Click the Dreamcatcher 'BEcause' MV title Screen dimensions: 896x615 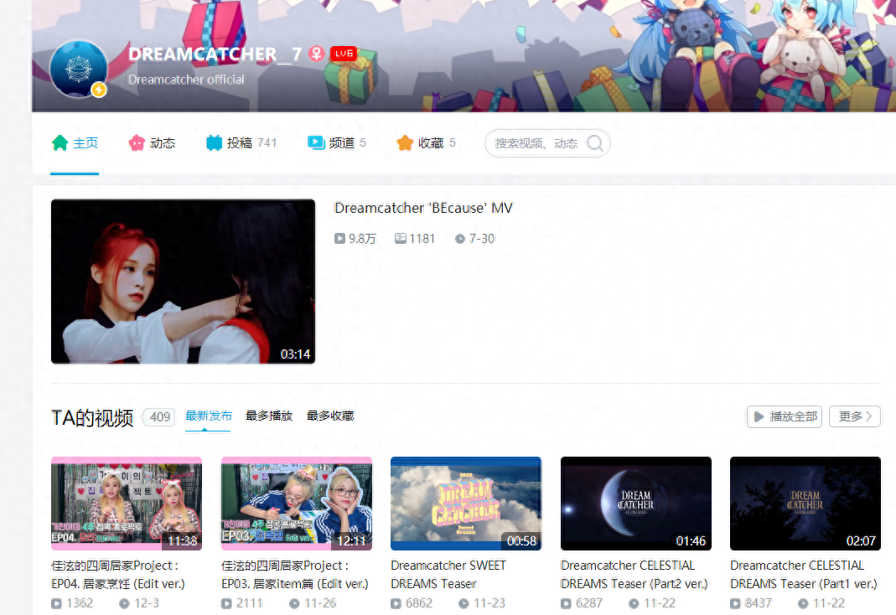pyautogui.click(x=423, y=208)
